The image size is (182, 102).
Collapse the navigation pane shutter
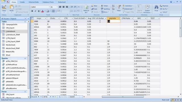(28, 19)
